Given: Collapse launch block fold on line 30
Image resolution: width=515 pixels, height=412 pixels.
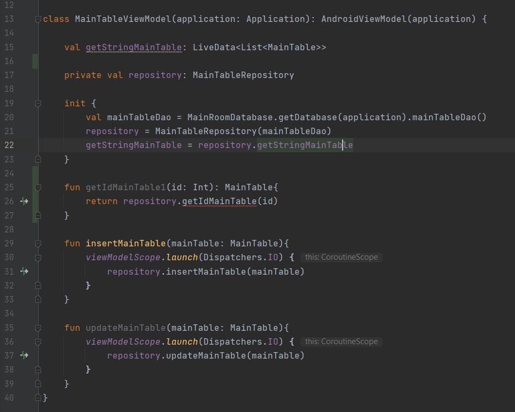Looking at the screenshot, I should [x=38, y=258].
